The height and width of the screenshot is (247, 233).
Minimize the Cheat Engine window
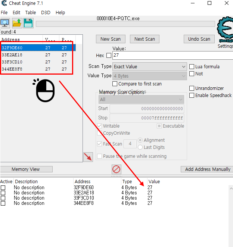click(x=193, y=3)
